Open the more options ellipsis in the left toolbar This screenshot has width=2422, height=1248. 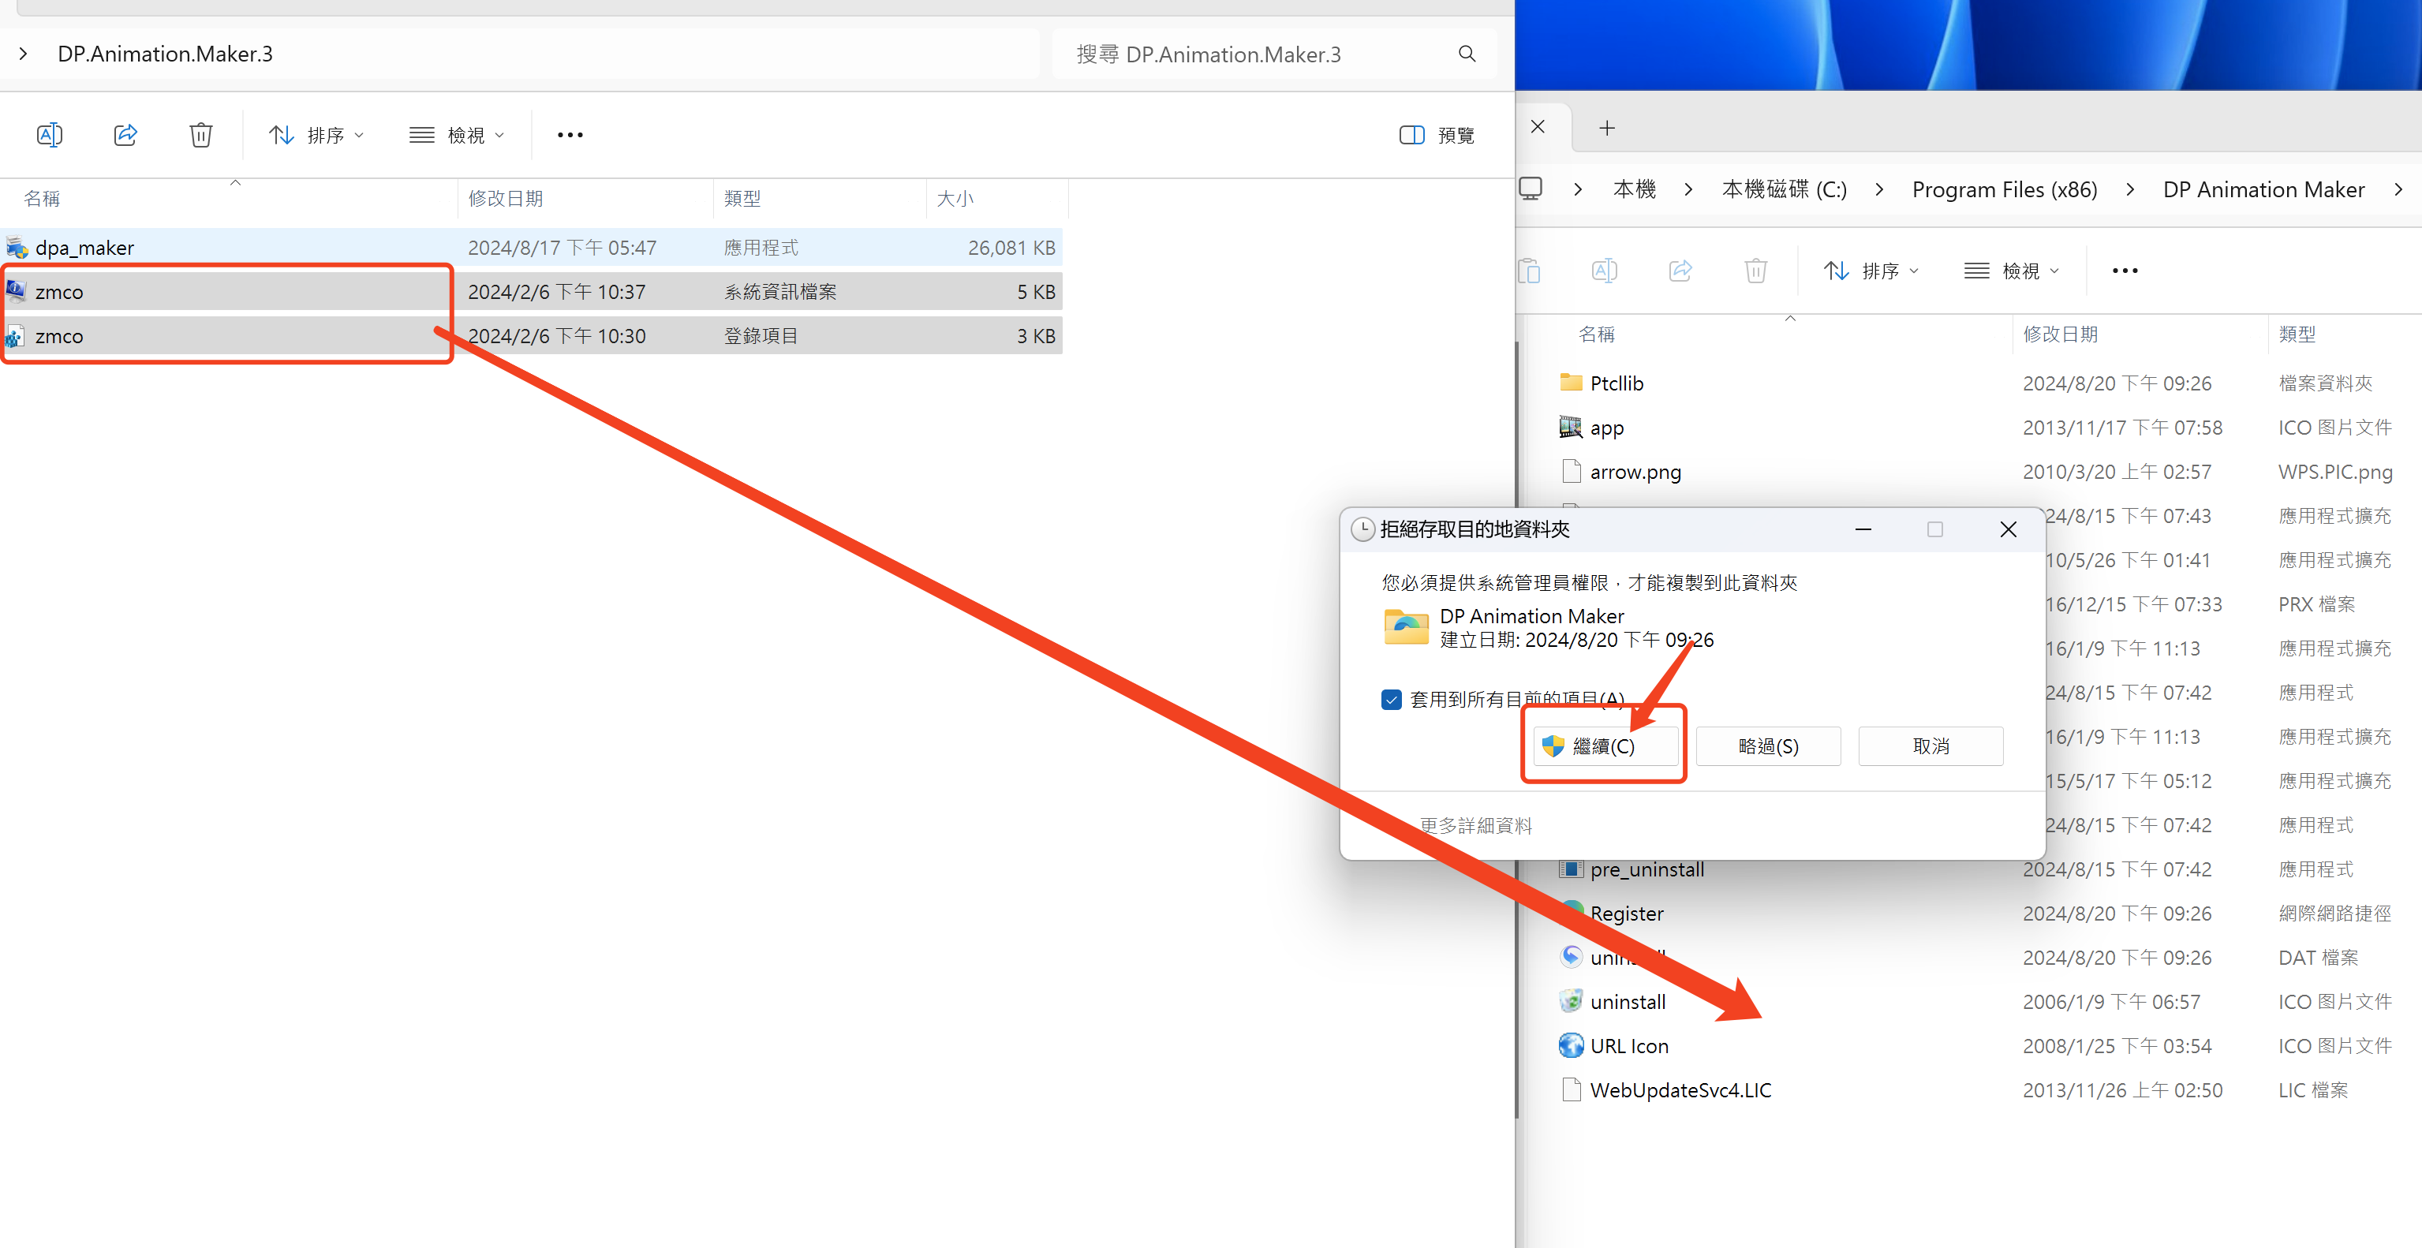click(x=570, y=134)
